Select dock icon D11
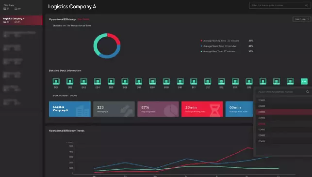Screen dimensions: 312x177 [x=194, y=81]
